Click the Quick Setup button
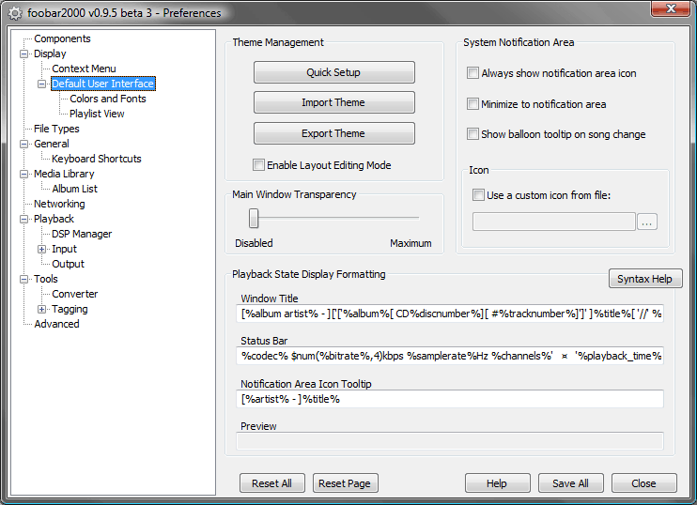The image size is (697, 505). (333, 72)
